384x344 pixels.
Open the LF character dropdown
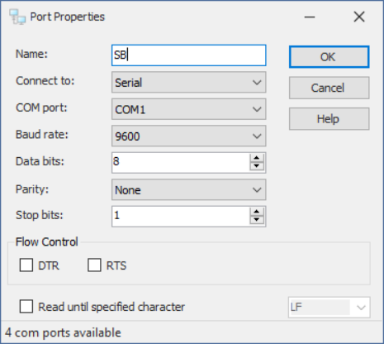(x=329, y=307)
